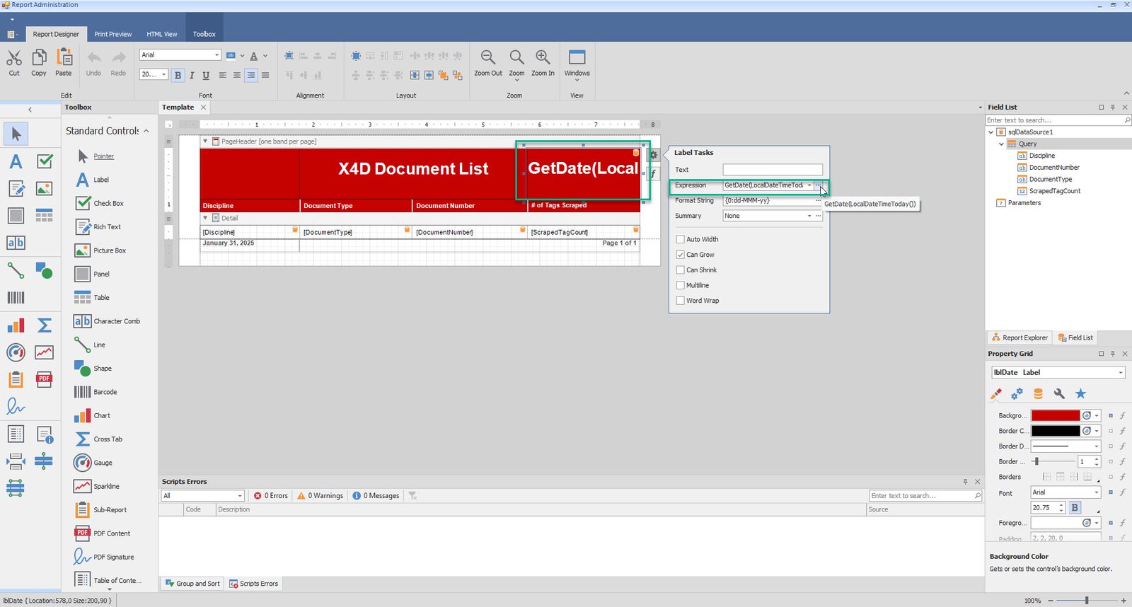Switch to the Print Preview tab
The width and height of the screenshot is (1132, 607).
(112, 34)
